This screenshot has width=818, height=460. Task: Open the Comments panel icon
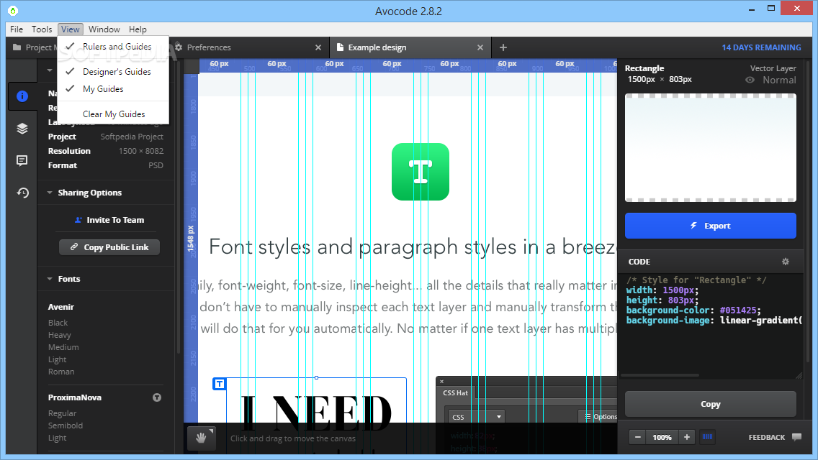pos(22,160)
